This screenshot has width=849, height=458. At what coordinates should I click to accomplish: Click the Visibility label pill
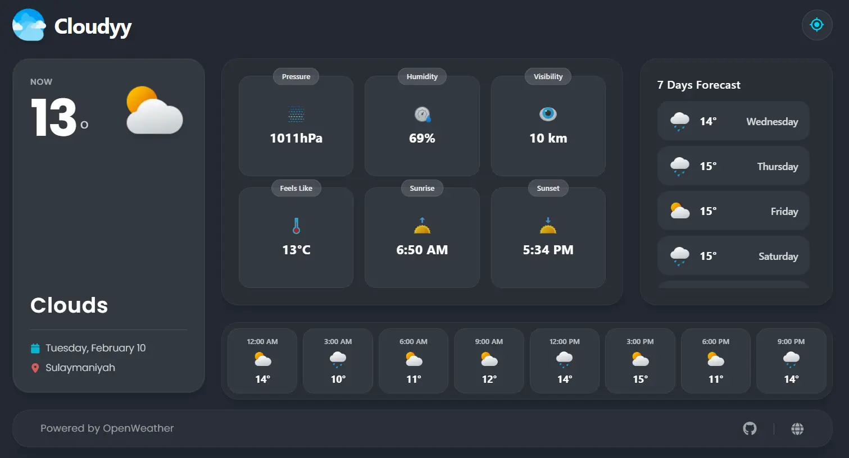pos(548,77)
